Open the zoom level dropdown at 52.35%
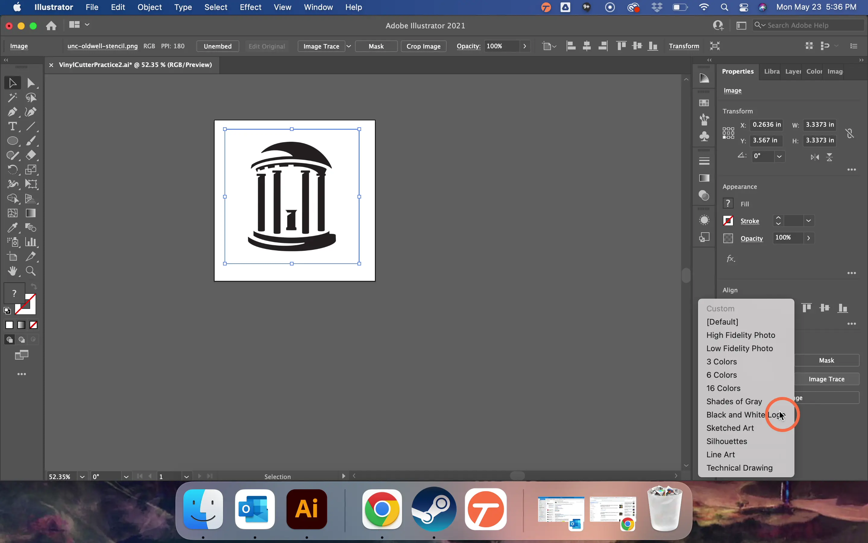 point(82,477)
